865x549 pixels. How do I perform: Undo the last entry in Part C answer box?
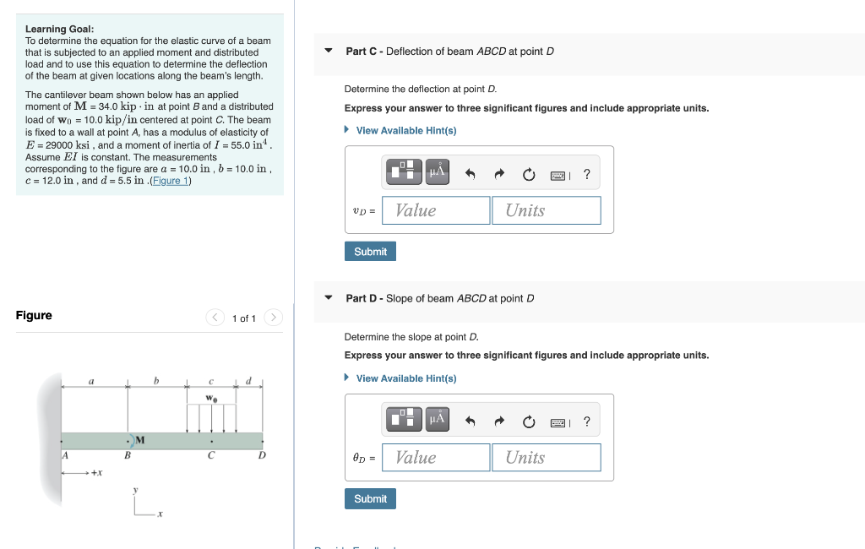(471, 171)
